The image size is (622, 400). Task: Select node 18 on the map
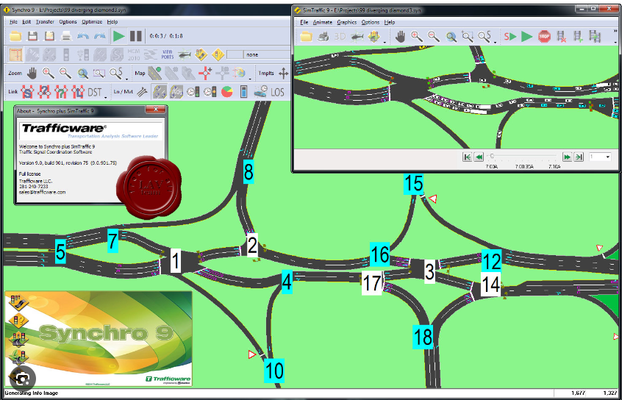[x=423, y=337]
